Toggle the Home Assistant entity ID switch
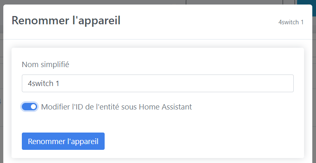Viewport: 316px width, 163px height. tap(29, 107)
